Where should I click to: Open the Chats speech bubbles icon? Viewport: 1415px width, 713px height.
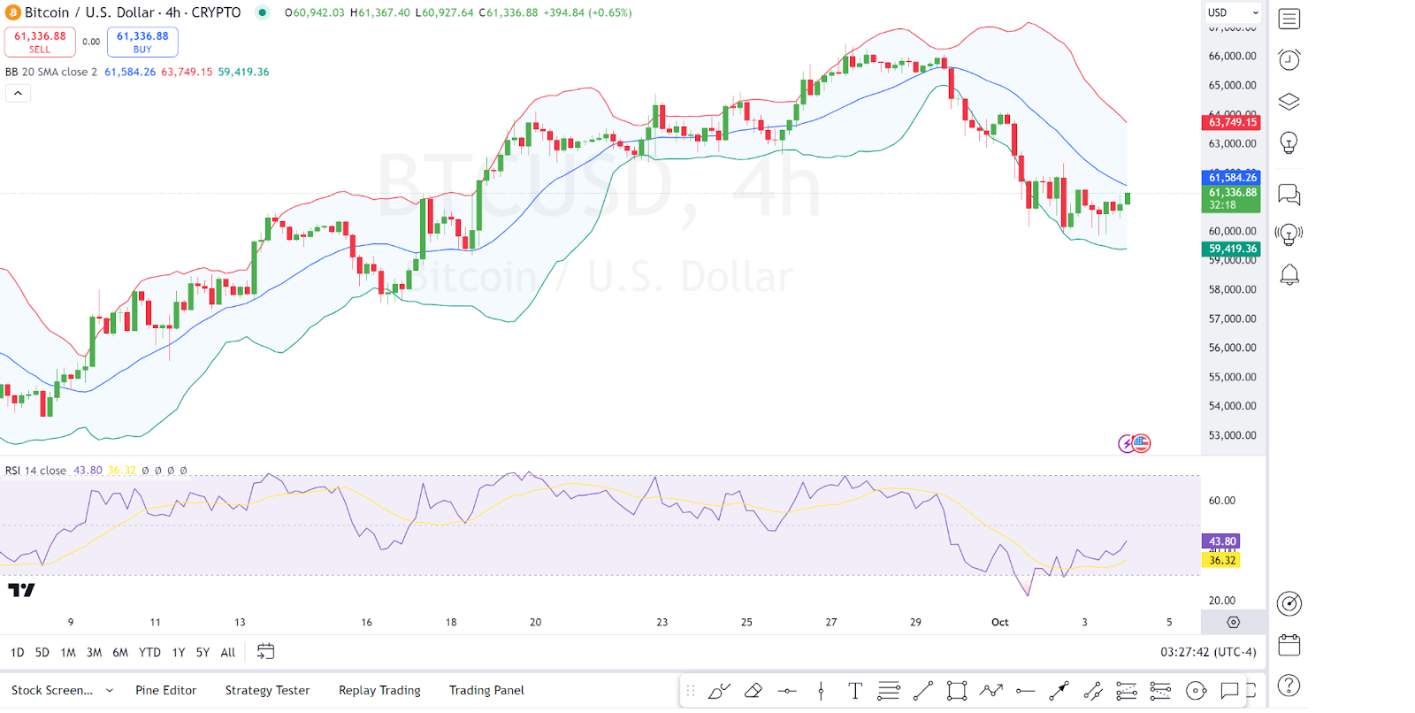(x=1289, y=194)
